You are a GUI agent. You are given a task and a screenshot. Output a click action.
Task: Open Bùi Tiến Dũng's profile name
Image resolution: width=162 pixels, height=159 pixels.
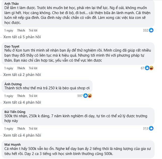15,112
